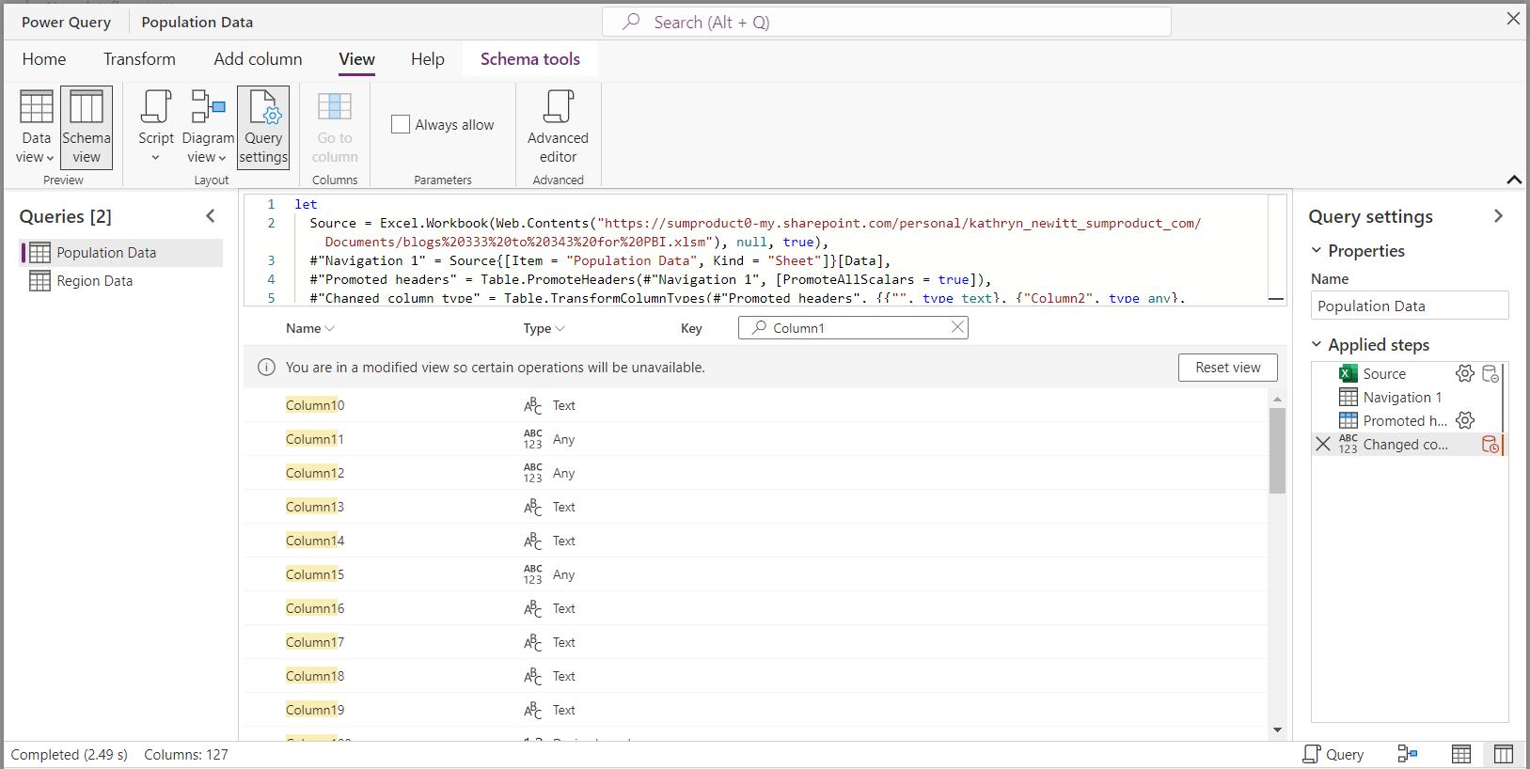Image resolution: width=1530 pixels, height=769 pixels.
Task: Select the Column14 row
Action: (x=756, y=541)
